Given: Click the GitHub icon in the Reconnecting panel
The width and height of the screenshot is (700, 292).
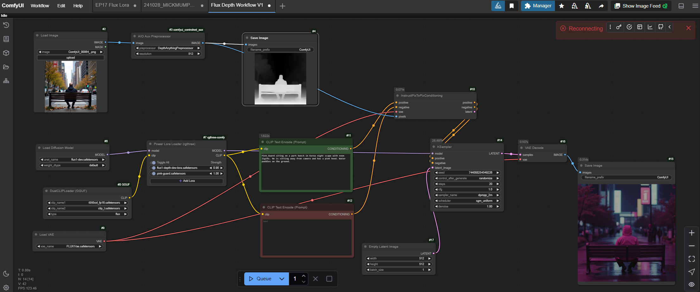Looking at the screenshot, I should coord(660,27).
